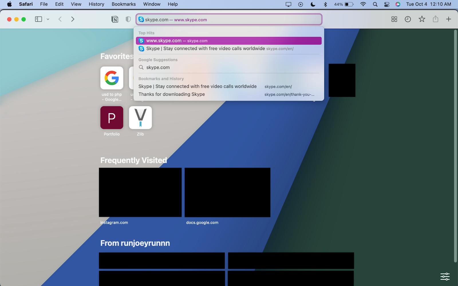Screen dimensions: 458x286
Task: Open the Notion web clipper extension
Action: (115, 19)
